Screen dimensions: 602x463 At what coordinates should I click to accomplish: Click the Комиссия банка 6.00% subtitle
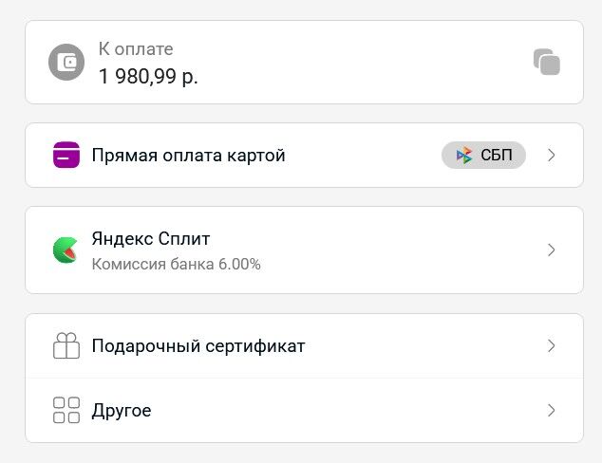pyautogui.click(x=176, y=264)
